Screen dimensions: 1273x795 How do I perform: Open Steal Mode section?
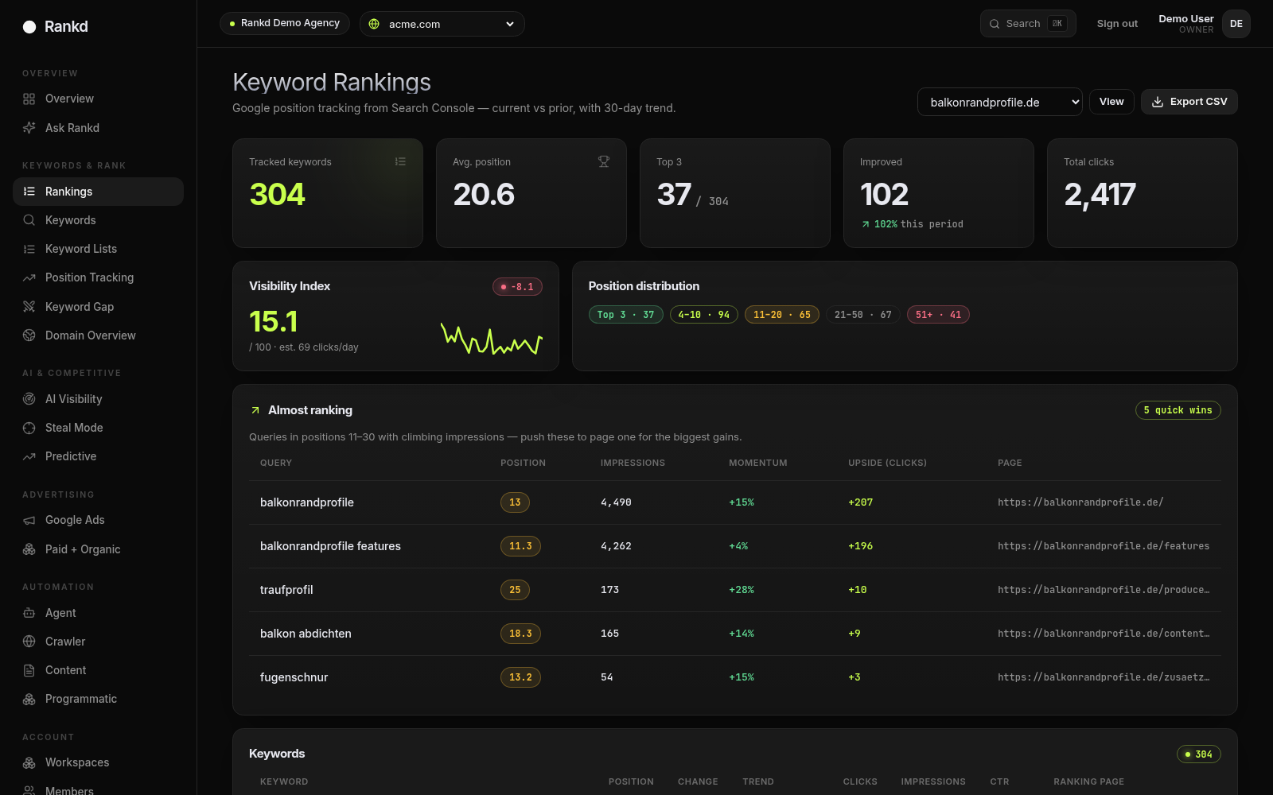[98, 428]
